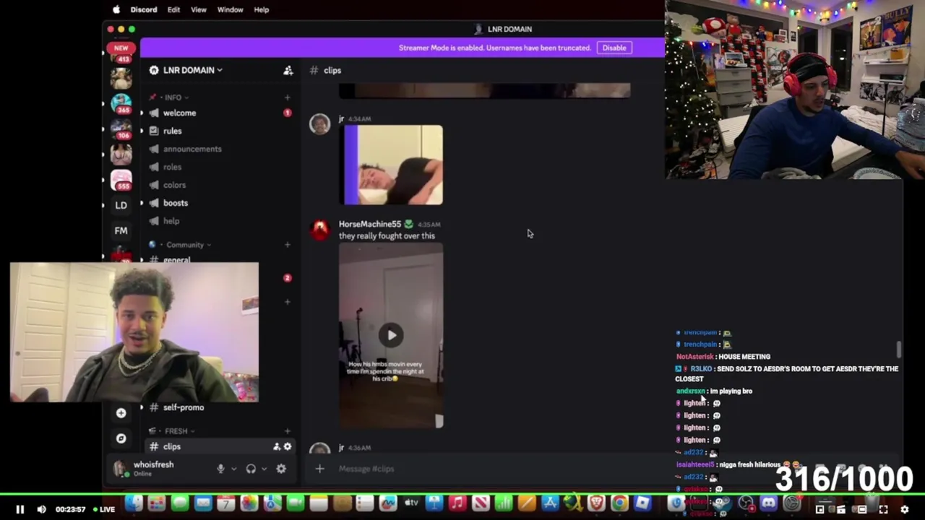Add a channel to the INFO category
Screen dimensions: 925x520
(x=287, y=97)
